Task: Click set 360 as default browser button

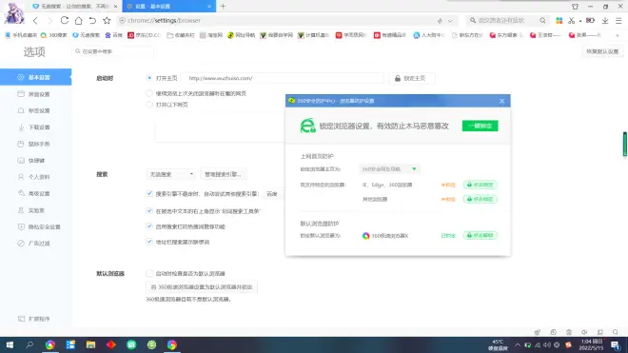Action: tap(202, 287)
